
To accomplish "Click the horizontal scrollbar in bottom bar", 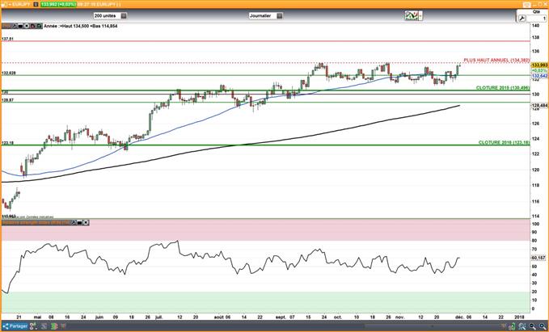I will point(432,326).
